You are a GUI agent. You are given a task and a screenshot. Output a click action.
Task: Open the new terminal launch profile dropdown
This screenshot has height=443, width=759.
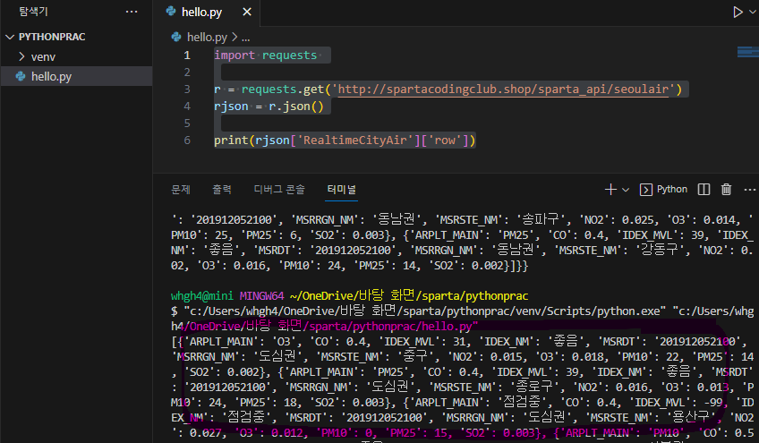(x=626, y=190)
